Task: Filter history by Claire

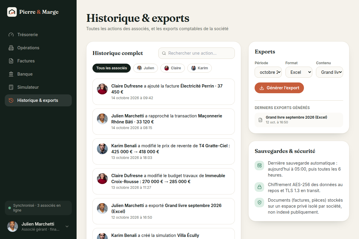Action: [173, 68]
